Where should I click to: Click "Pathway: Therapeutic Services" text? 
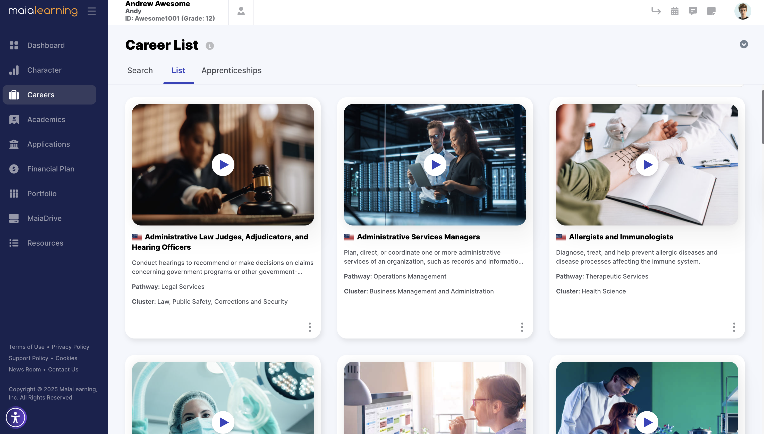coord(602,277)
